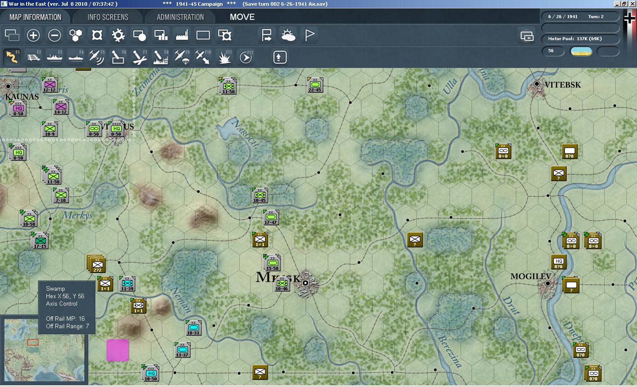Select Bomb Unit mode F6

[x=118, y=57]
